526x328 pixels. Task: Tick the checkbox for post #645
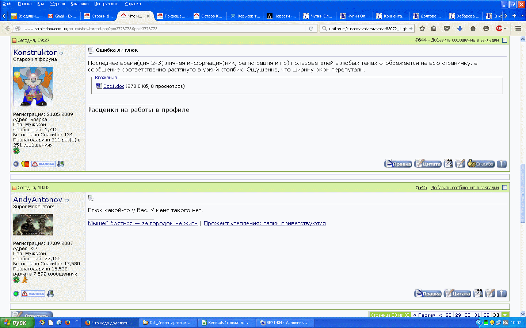pos(505,188)
